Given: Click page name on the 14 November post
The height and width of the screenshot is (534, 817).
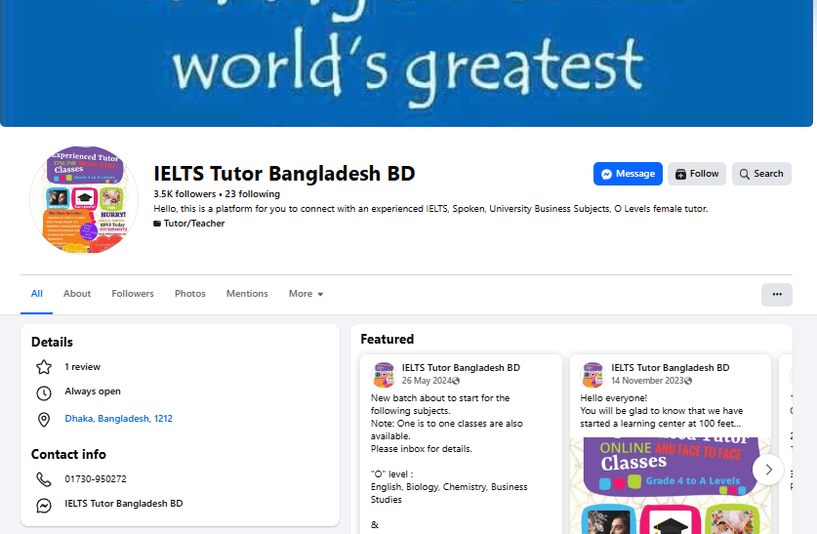Looking at the screenshot, I should click(x=670, y=367).
